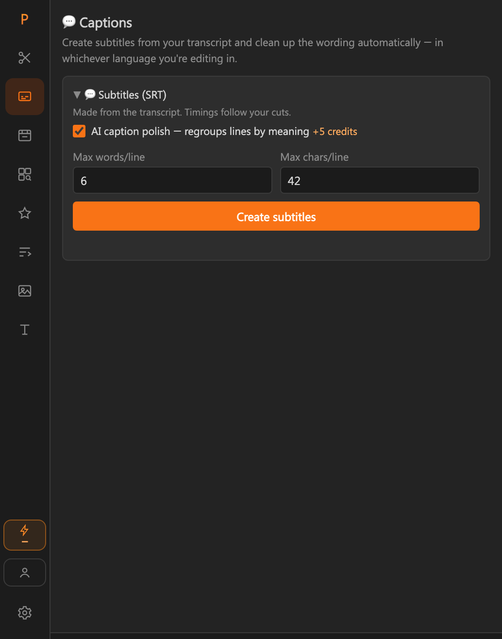Click the 'Max chars/line' label
The width and height of the screenshot is (502, 639).
click(315, 157)
